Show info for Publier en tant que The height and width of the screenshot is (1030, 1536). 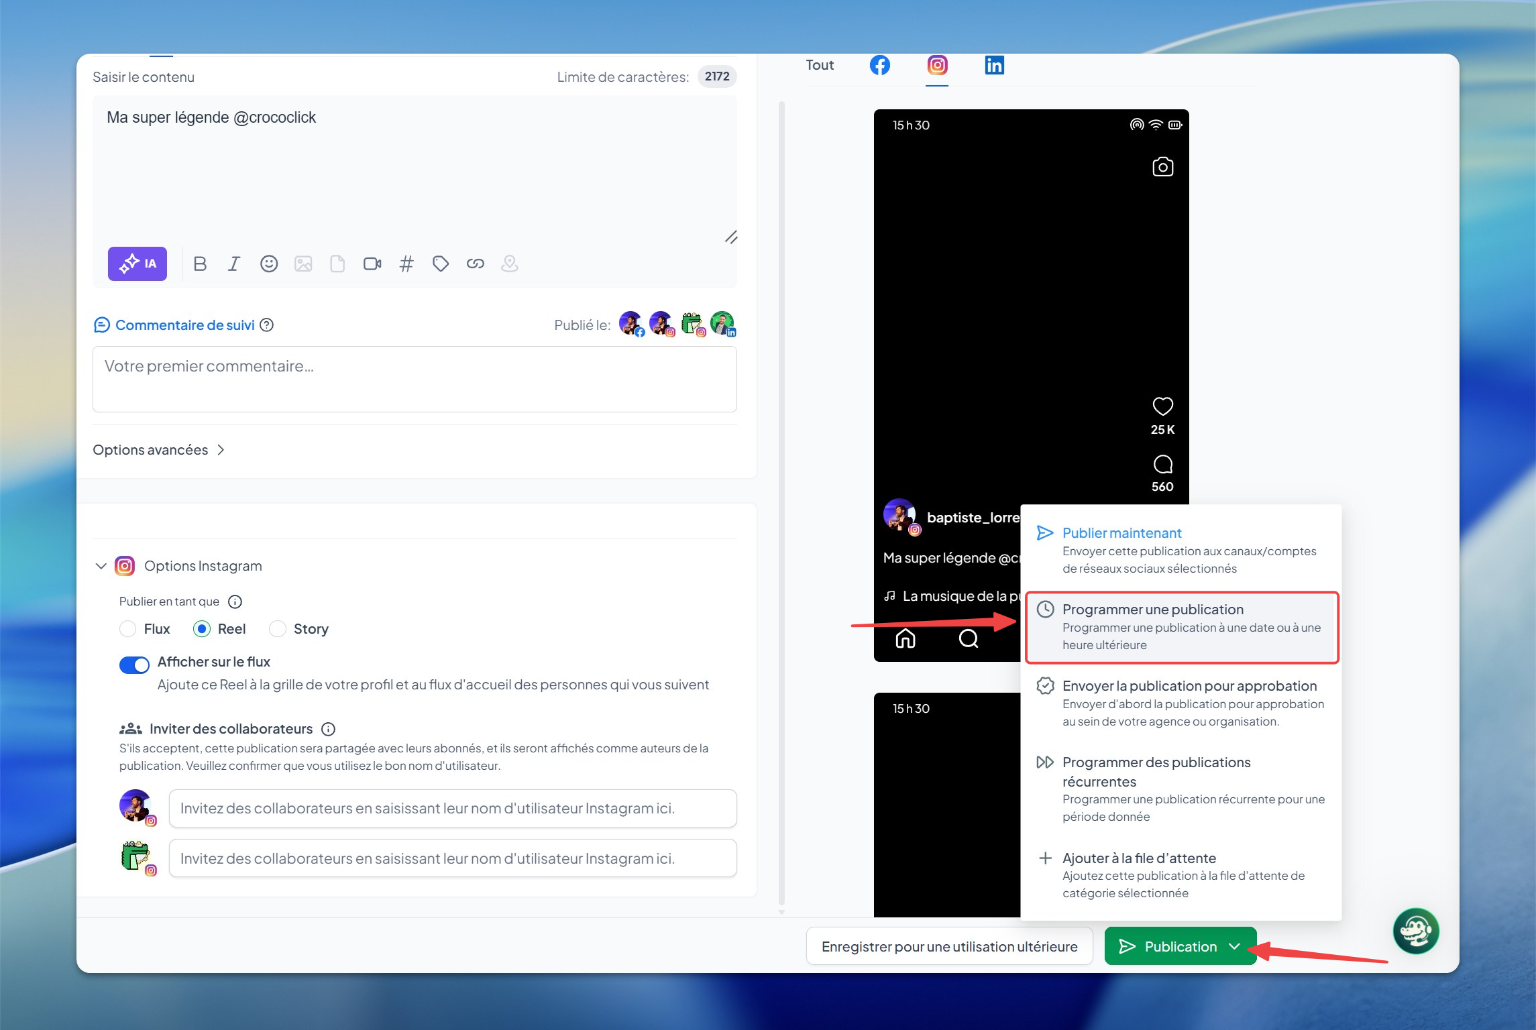pos(235,602)
